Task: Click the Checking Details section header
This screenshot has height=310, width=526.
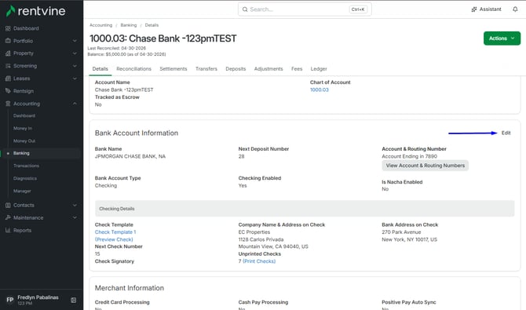Action: [x=305, y=209]
